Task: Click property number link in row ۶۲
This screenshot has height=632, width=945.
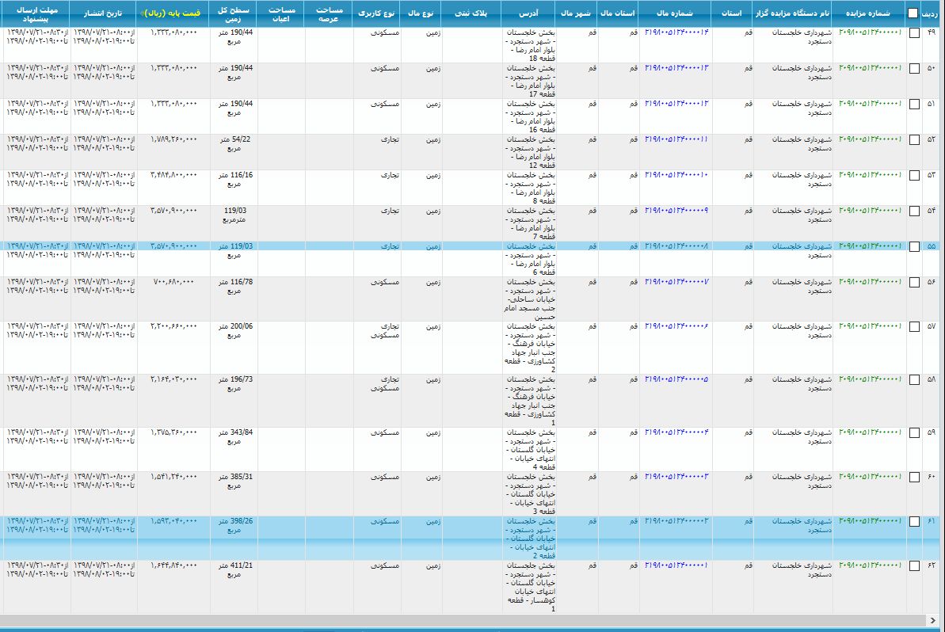Action: (x=676, y=565)
